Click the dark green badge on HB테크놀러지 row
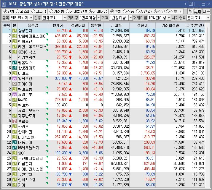The image size is (212, 190). click(15, 148)
